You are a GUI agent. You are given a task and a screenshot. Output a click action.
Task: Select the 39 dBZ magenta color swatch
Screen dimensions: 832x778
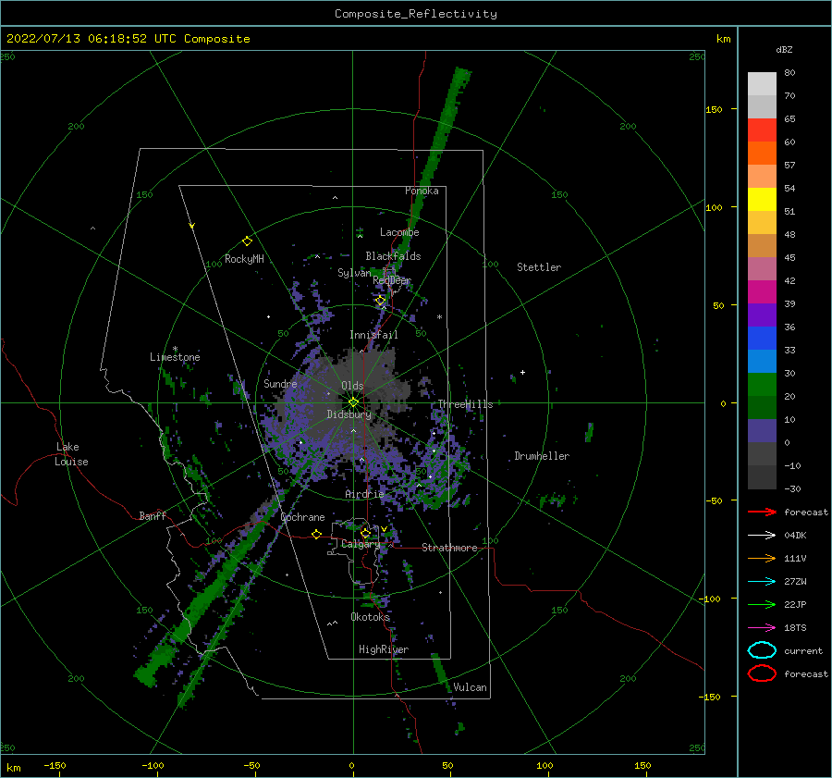coord(762,292)
